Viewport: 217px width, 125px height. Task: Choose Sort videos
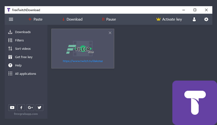pos(19,49)
